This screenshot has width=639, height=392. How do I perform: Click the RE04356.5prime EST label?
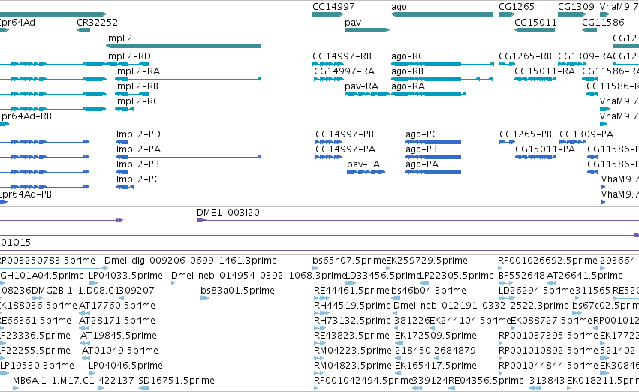coord(486,381)
